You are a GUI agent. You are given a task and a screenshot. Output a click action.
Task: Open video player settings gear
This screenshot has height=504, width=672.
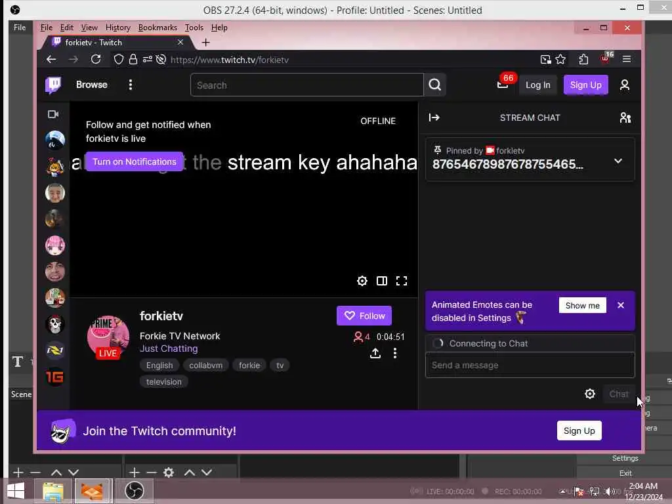click(x=362, y=281)
